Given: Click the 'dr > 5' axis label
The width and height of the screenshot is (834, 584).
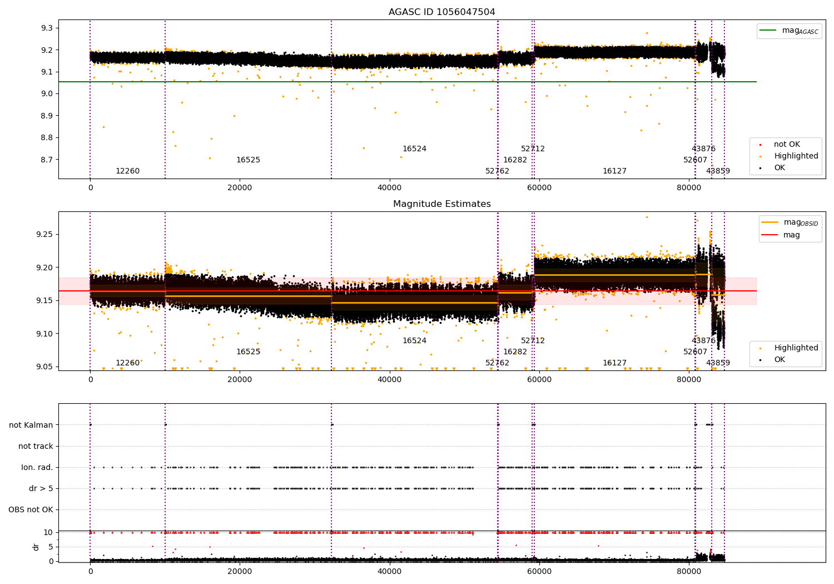Looking at the screenshot, I should [x=41, y=488].
